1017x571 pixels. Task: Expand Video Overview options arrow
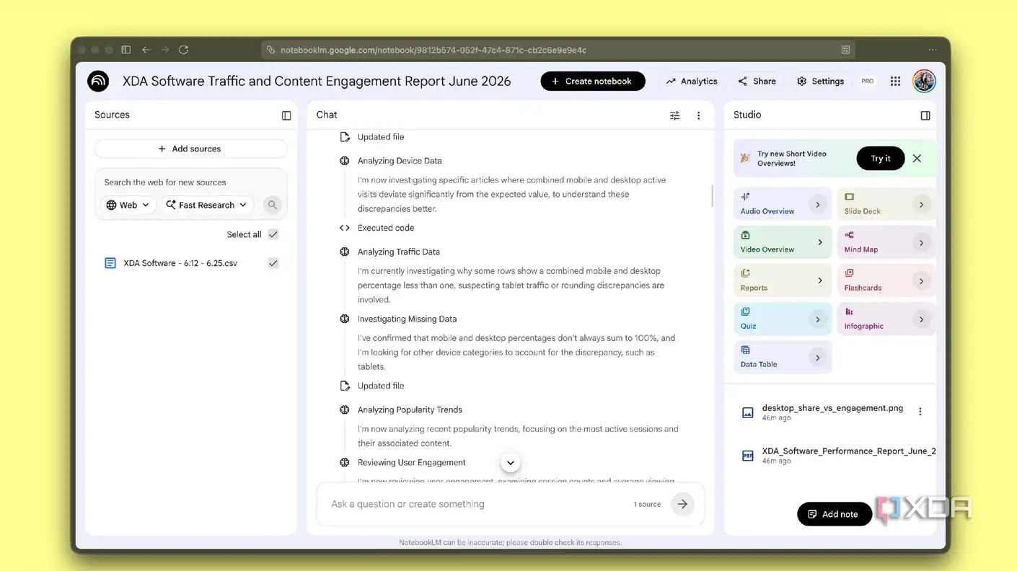point(819,242)
